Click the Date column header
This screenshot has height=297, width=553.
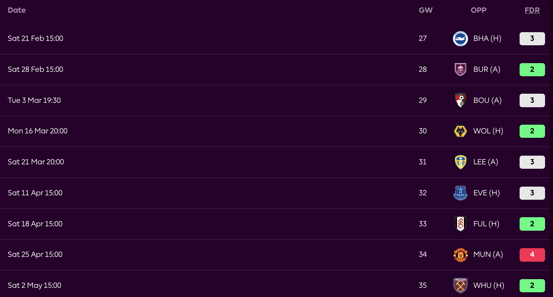(x=17, y=10)
